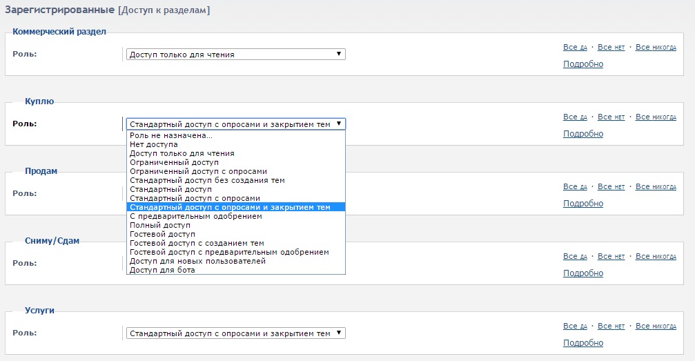Click 'Все нет' in Куплю section
The image size is (695, 361).
point(611,117)
